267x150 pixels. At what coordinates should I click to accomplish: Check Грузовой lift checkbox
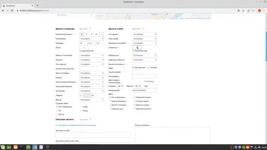[x=149, y=67]
